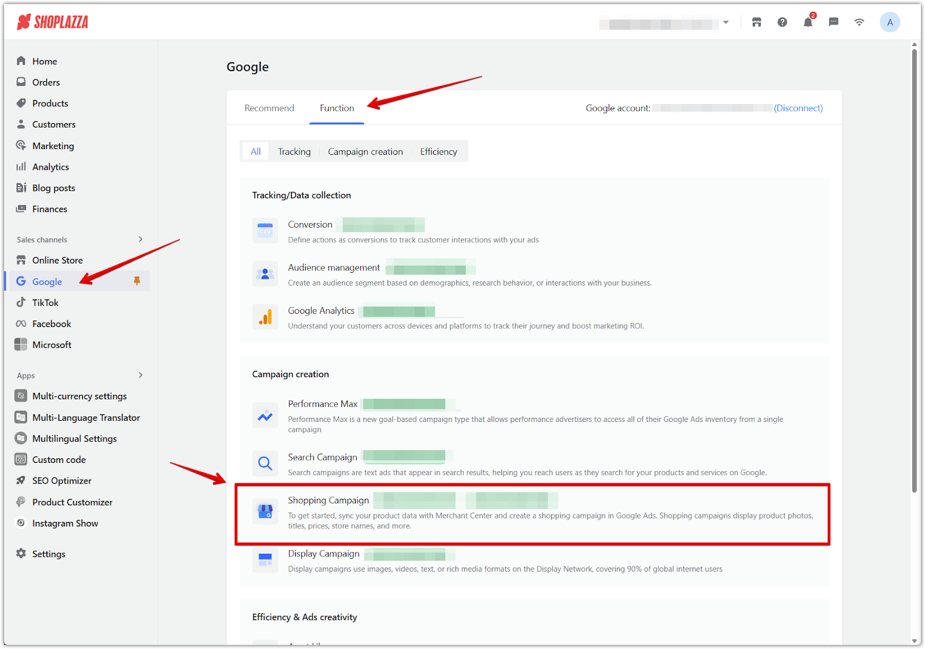Image resolution: width=925 pixels, height=649 pixels.
Task: Open the Search Campaign title
Action: point(323,457)
